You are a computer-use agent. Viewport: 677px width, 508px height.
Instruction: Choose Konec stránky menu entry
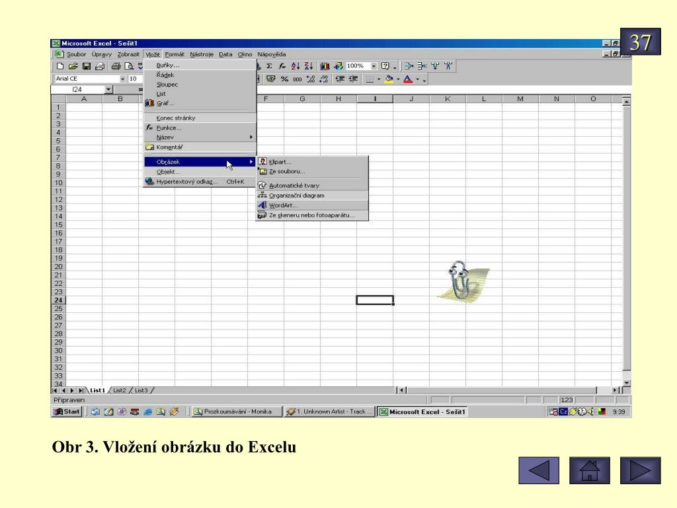point(200,118)
